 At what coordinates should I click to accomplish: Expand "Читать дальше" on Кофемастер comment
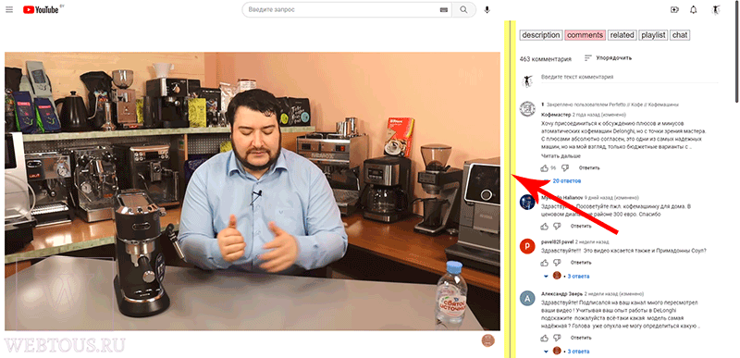(x=561, y=155)
